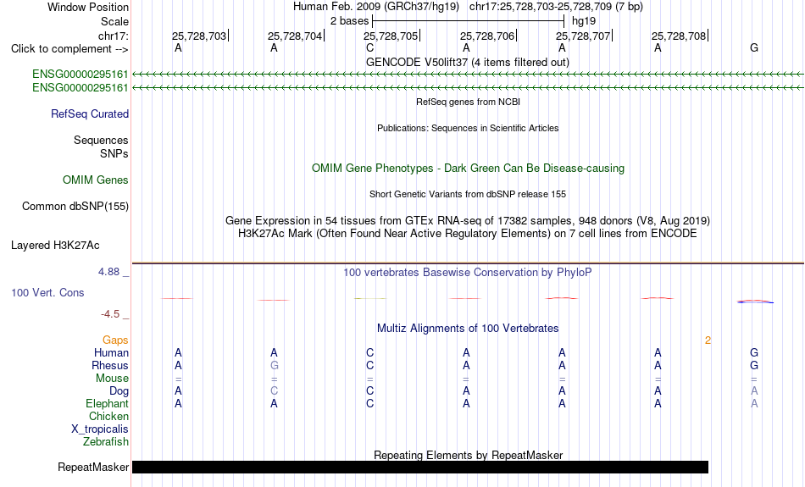Click 'Click to complement -->' to complement the sequence
The height and width of the screenshot is (487, 805).
click(x=69, y=49)
